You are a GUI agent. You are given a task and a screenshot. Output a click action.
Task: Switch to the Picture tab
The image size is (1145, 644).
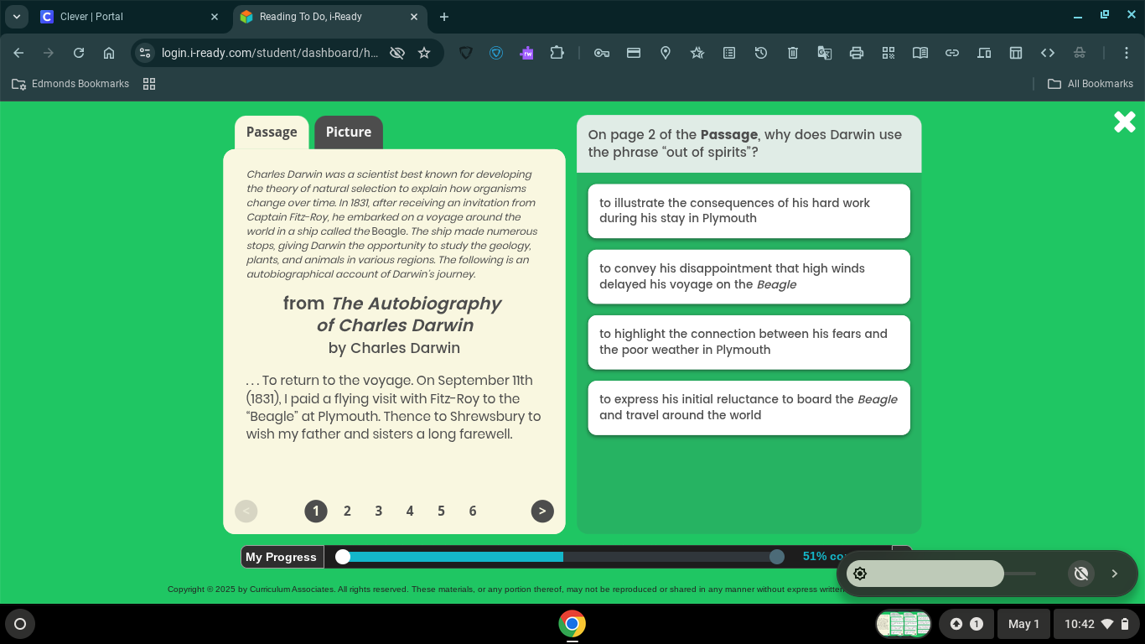point(349,132)
